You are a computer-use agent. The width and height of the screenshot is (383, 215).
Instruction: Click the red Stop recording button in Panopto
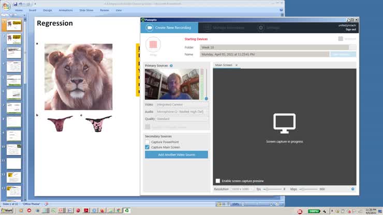(153, 44)
